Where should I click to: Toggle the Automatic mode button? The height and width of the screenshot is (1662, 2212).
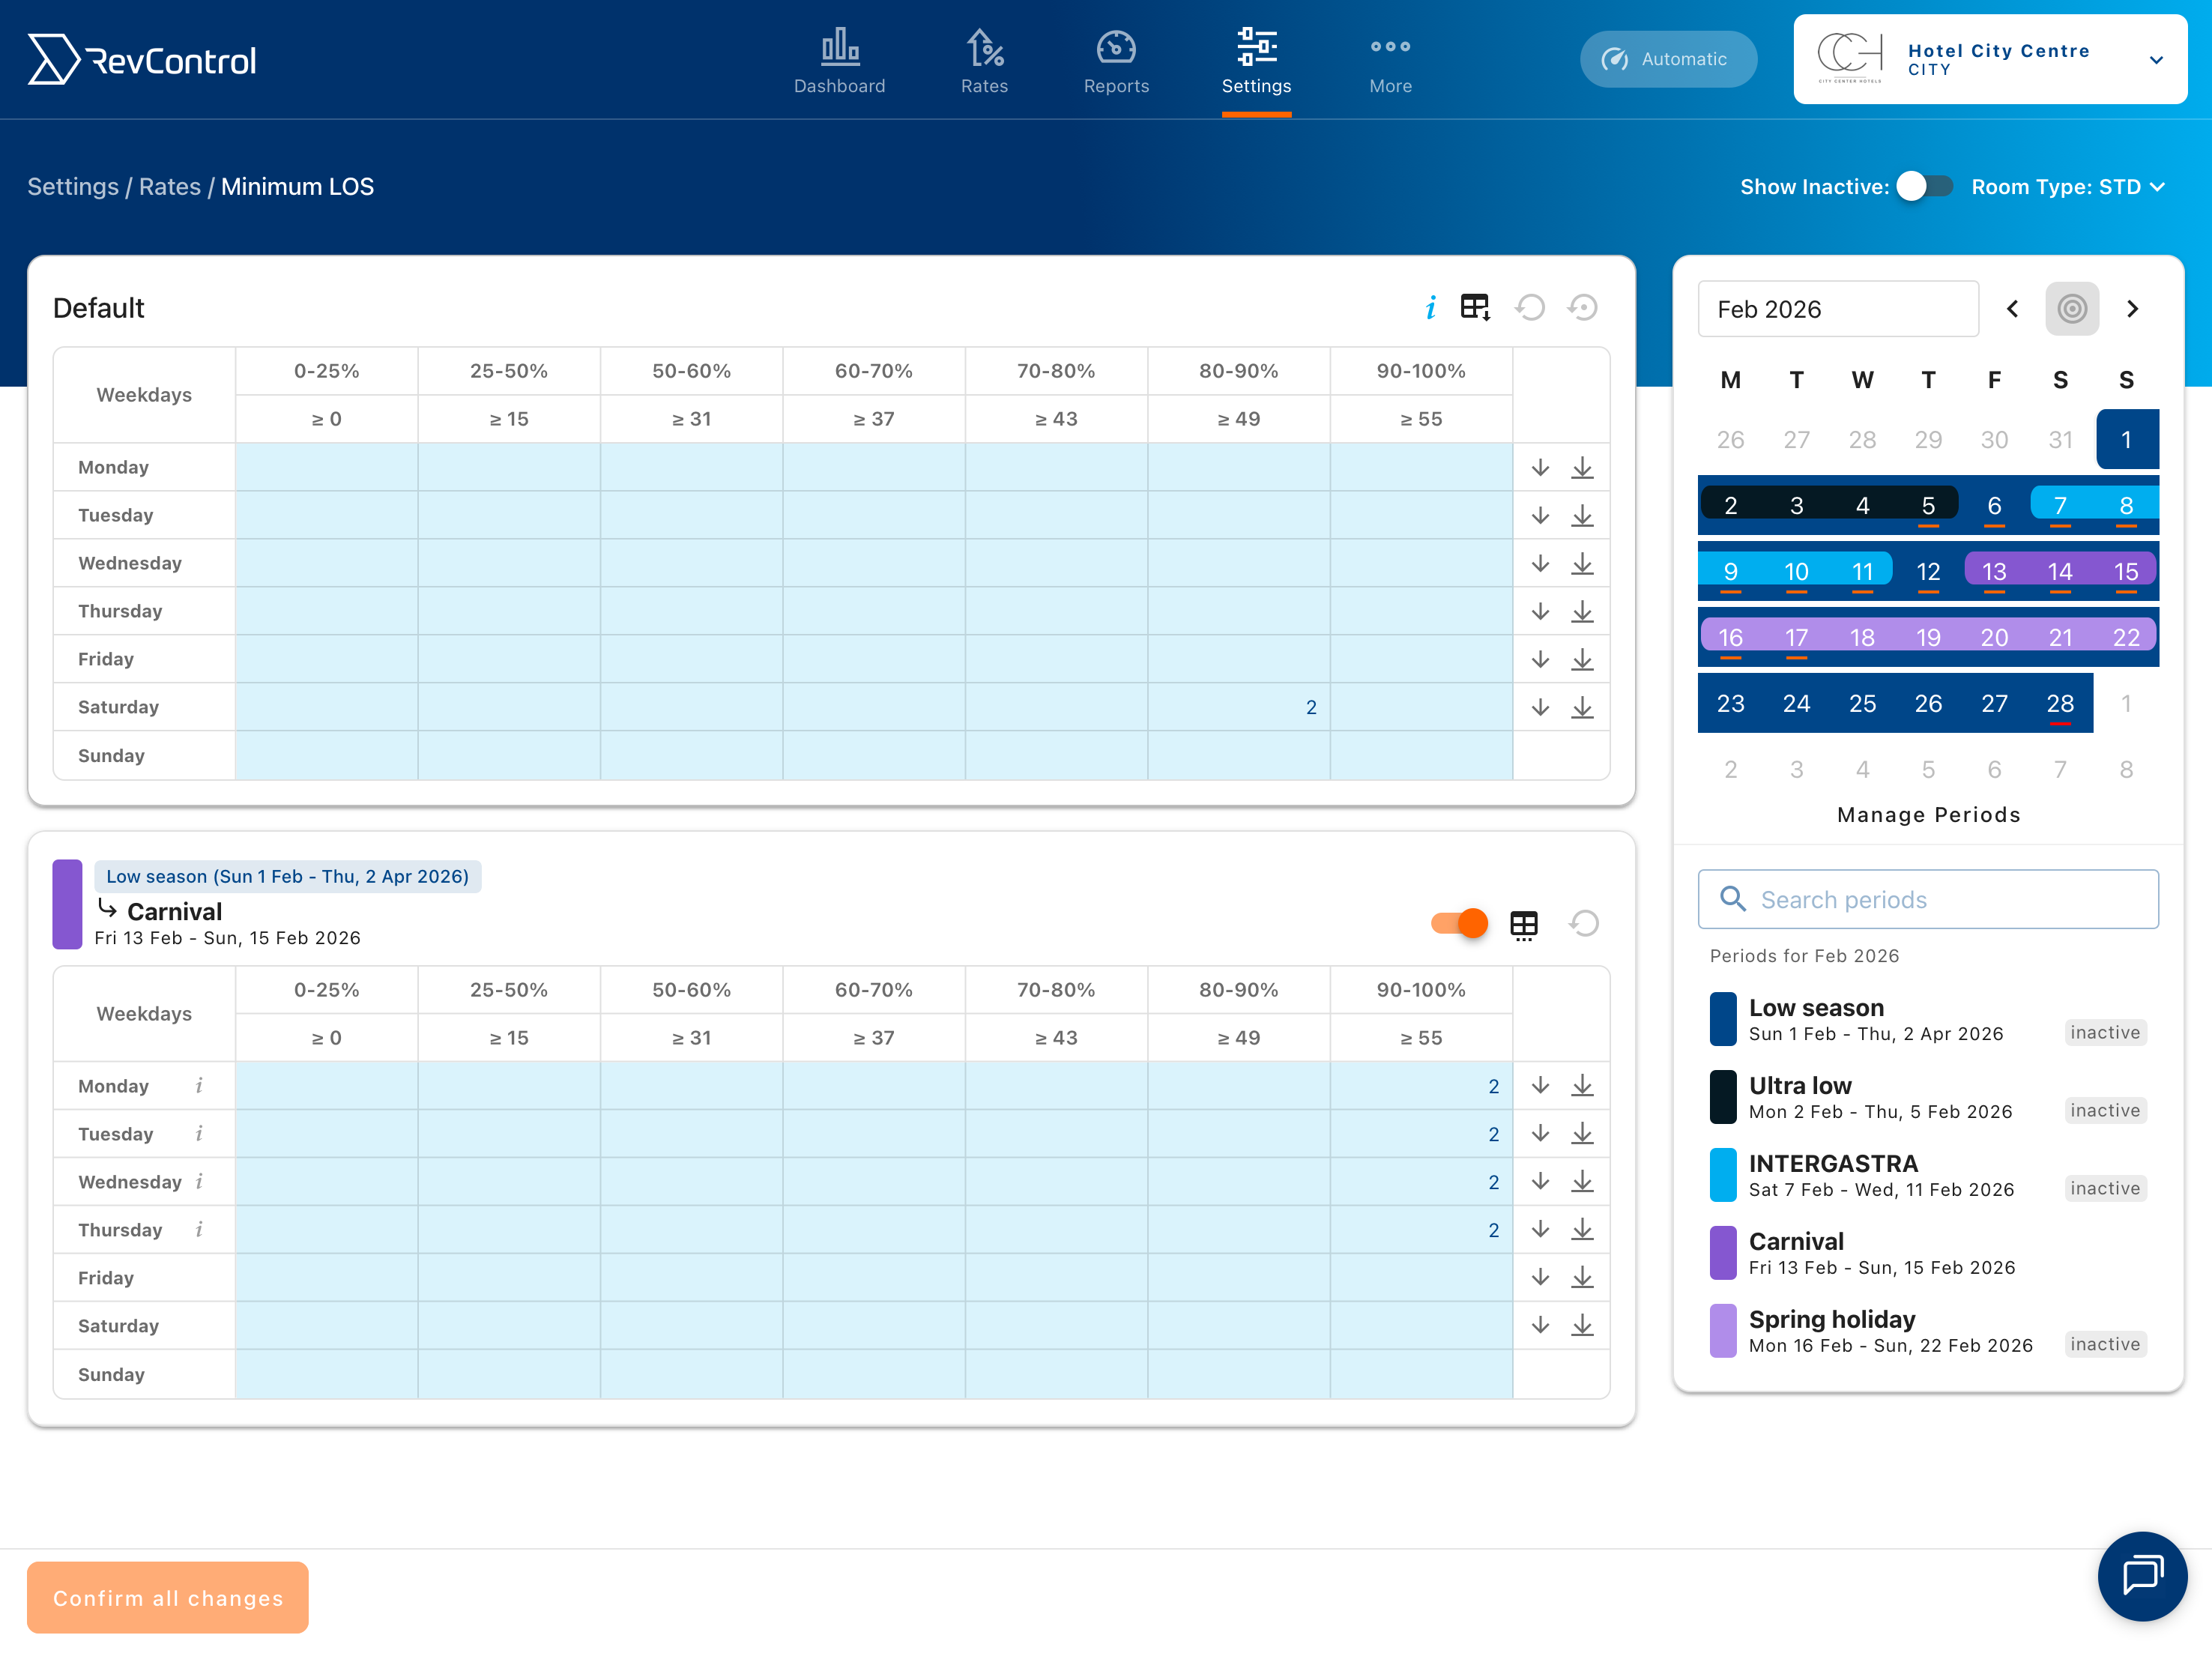click(x=1667, y=59)
